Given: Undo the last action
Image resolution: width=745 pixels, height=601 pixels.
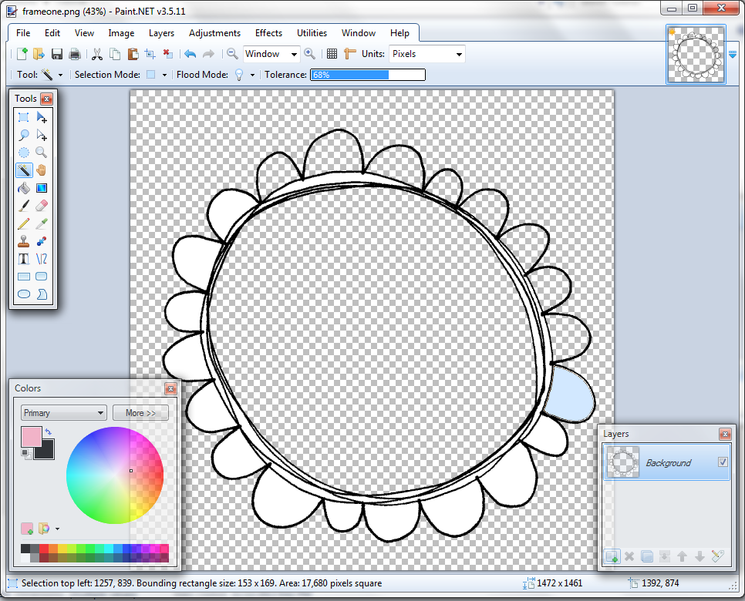Looking at the screenshot, I should point(190,54).
